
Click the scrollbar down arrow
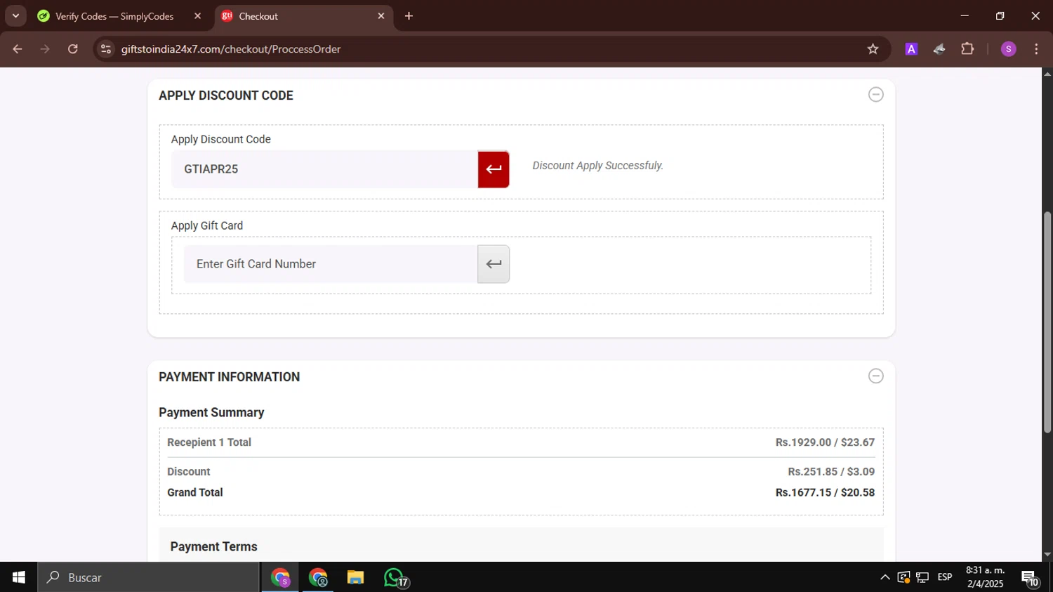tap(1047, 555)
